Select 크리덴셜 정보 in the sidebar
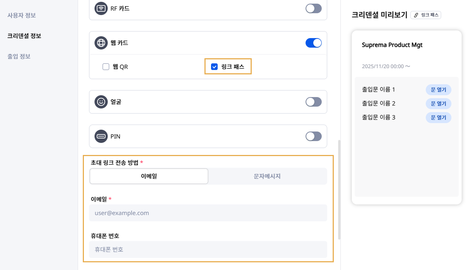 coord(24,36)
